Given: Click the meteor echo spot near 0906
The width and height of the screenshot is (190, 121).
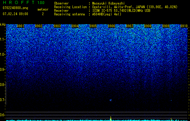Looking at the screenshot, I should [x=111, y=100].
